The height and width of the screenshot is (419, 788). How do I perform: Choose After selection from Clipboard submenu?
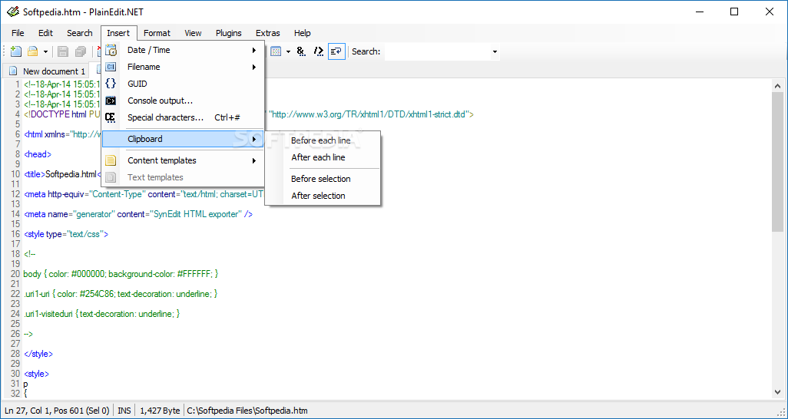click(323, 196)
